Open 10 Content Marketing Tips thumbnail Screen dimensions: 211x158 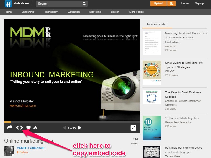pos(152,128)
